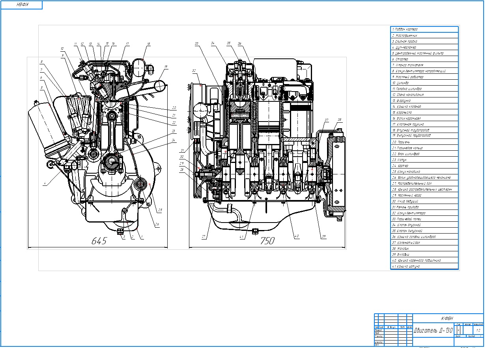Screen dimensions: 486x348
Task: Select "8. Кожух вентилятора направляющий" legend row
Action: click(x=424, y=71)
